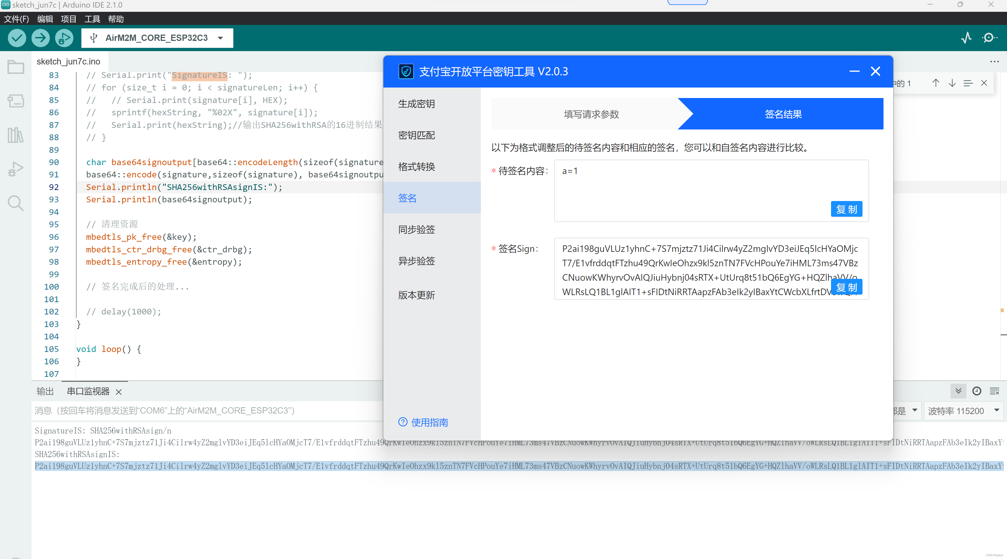Open the Library Manager sidebar icon

point(16,135)
